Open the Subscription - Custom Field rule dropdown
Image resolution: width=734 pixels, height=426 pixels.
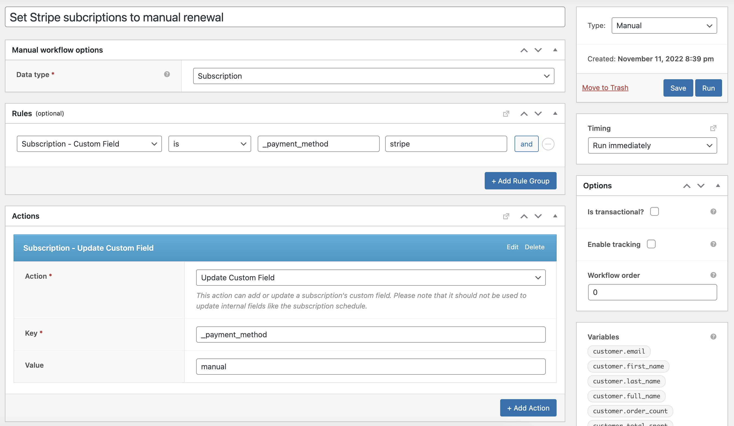point(89,144)
